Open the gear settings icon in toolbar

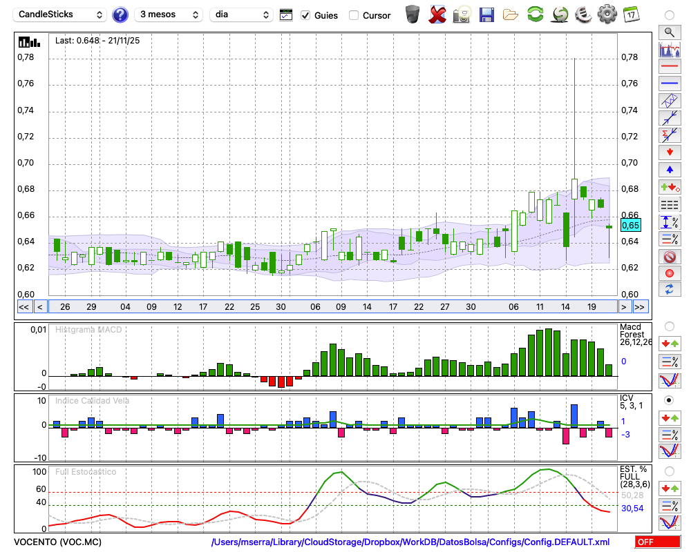coord(607,14)
